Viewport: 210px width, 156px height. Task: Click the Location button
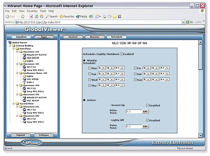(x=21, y=37)
